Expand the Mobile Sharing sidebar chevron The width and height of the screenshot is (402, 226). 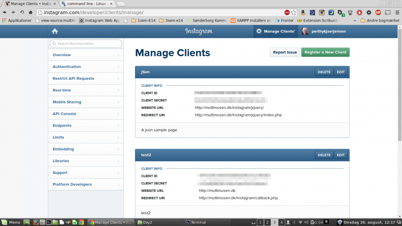118,102
